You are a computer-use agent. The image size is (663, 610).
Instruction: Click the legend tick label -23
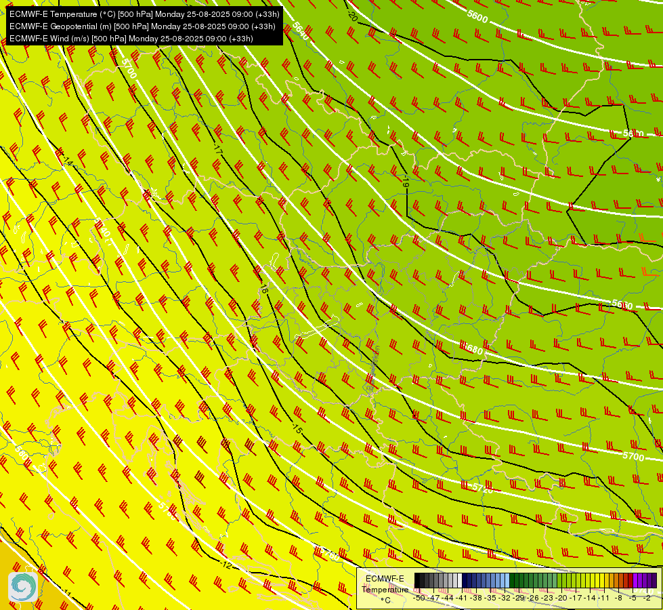pos(547,598)
